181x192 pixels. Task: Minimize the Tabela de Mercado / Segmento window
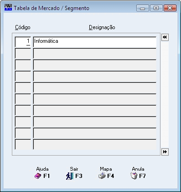point(143,8)
